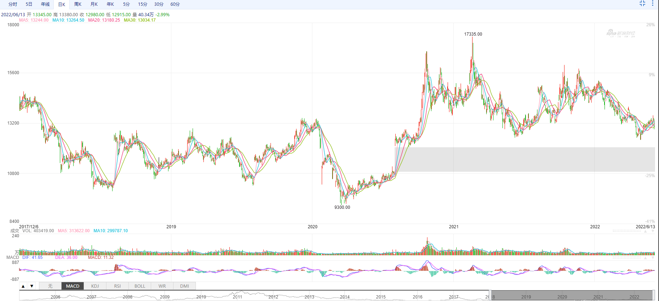Collapse volume panel with its gray down arrow
659x301 pixels.
click(653, 232)
